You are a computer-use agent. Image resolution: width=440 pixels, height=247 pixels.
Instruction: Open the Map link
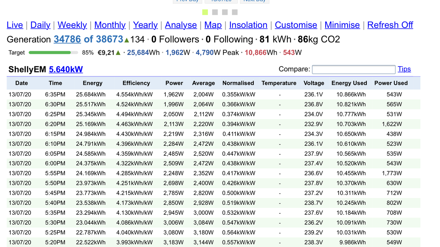[x=213, y=25]
